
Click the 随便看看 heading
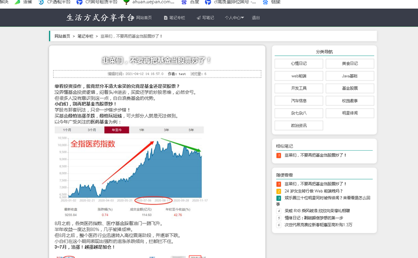284,175
